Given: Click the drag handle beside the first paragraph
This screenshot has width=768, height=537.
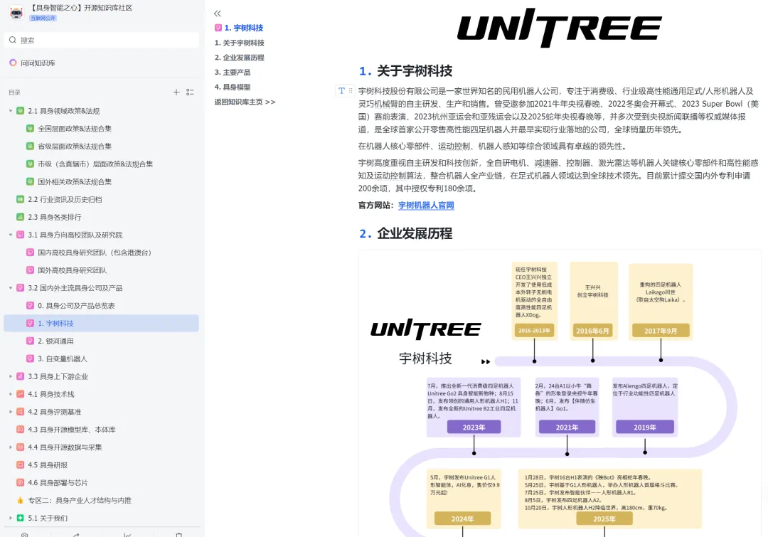Looking at the screenshot, I should coord(350,90).
